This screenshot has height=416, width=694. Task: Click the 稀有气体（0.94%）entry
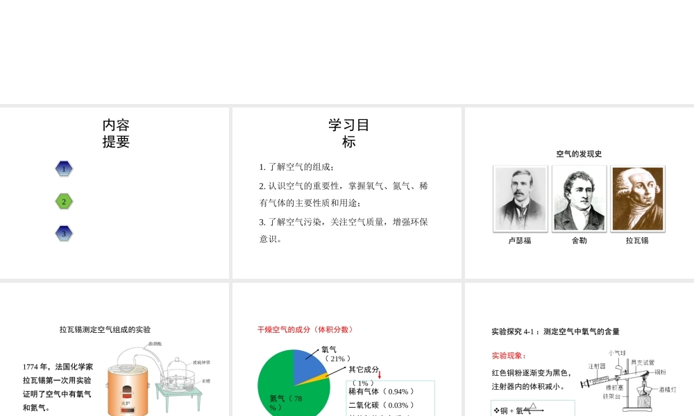point(382,391)
